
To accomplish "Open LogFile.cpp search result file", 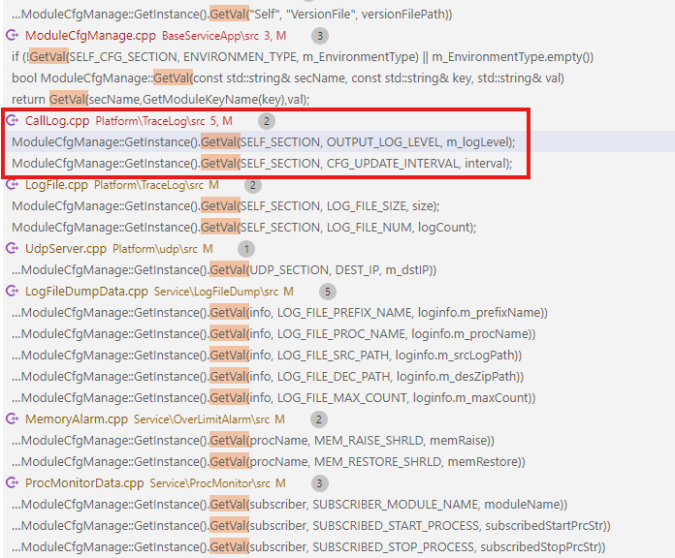I will pos(56,185).
